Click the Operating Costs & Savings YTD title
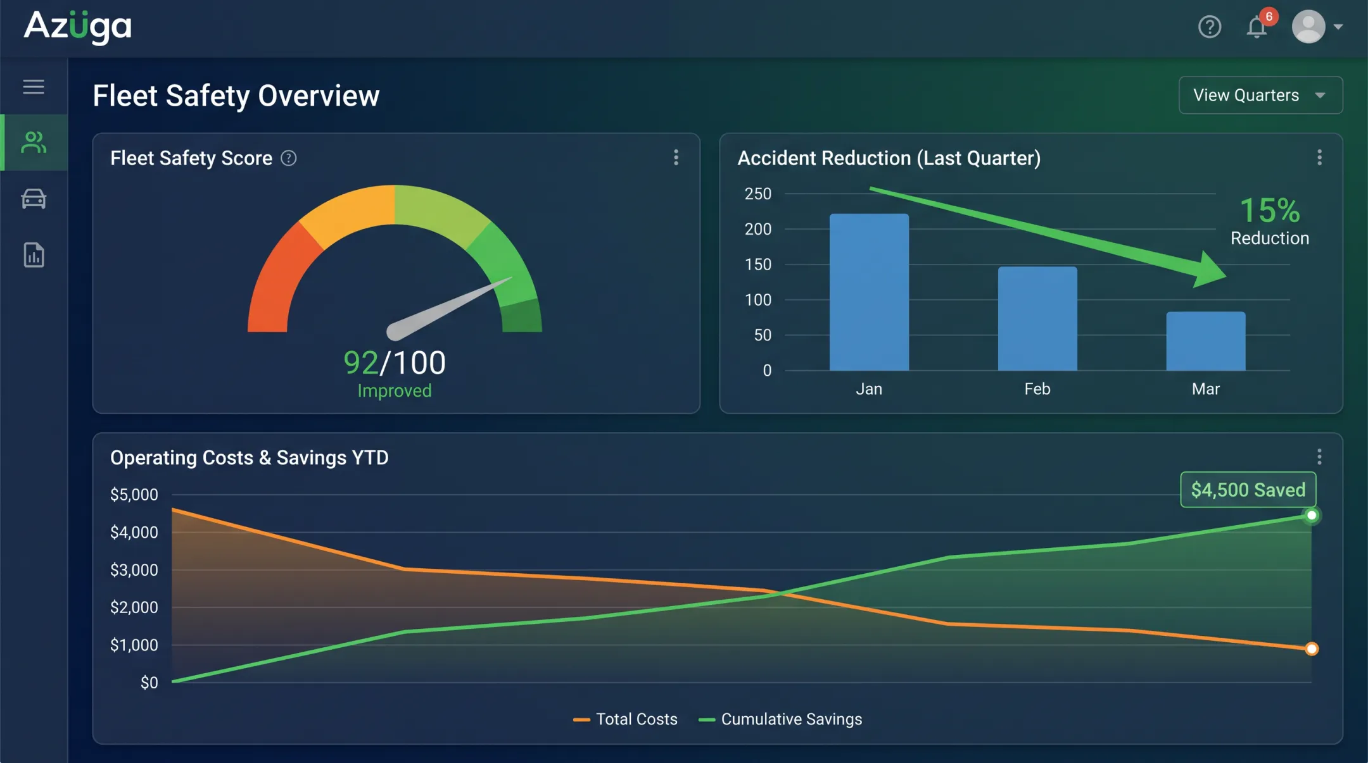This screenshot has width=1368, height=763. click(x=250, y=457)
